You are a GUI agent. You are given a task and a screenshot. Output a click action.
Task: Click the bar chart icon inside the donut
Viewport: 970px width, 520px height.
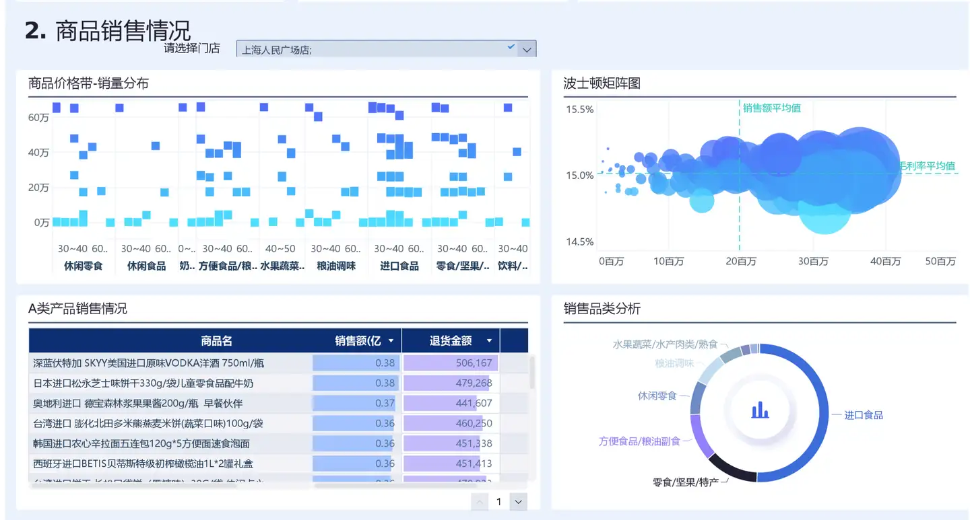coord(760,410)
